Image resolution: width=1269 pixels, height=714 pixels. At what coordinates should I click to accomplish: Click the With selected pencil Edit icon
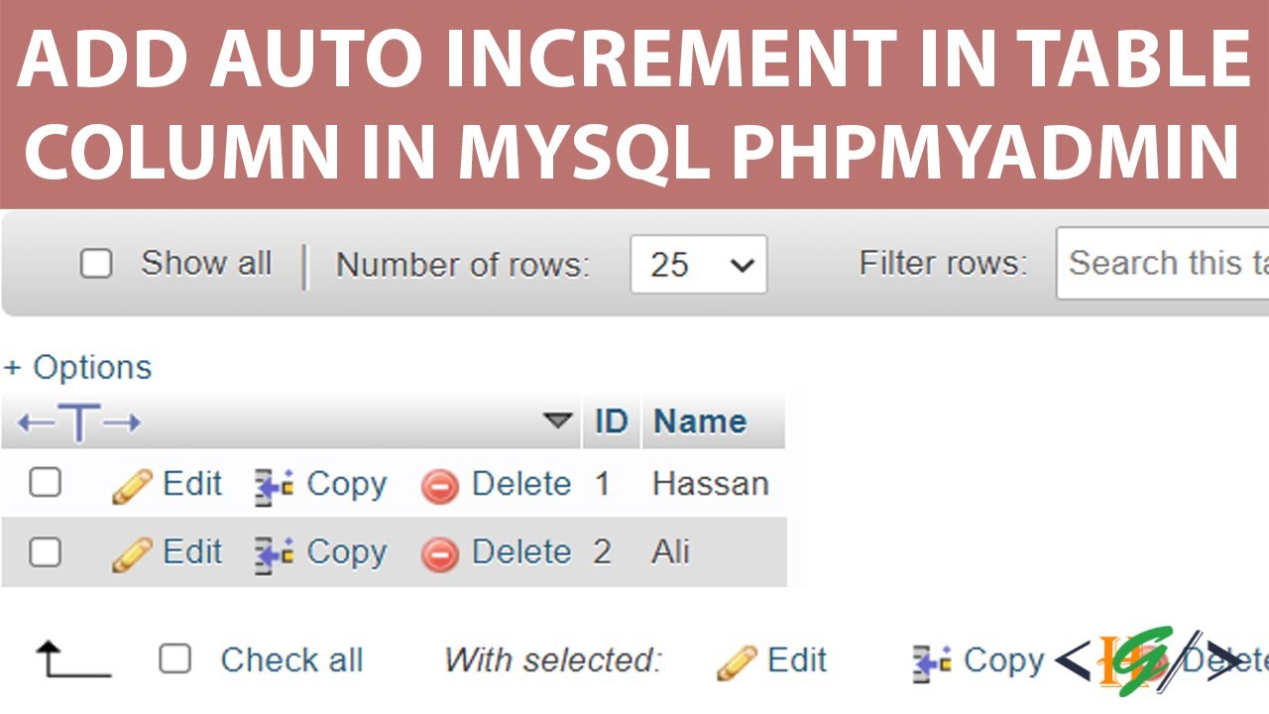[x=737, y=662]
